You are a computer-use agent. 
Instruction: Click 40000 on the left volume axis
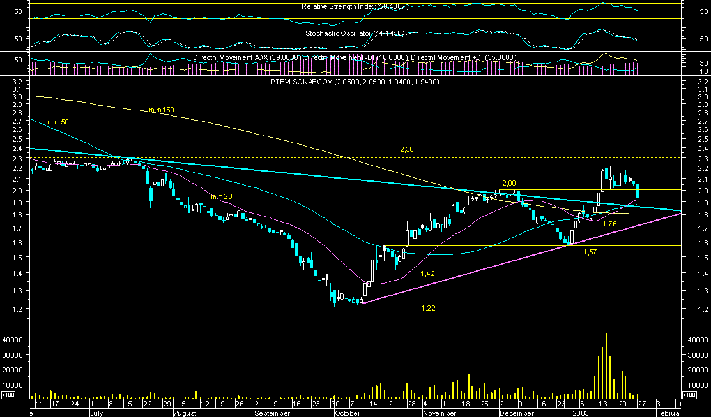coord(14,340)
